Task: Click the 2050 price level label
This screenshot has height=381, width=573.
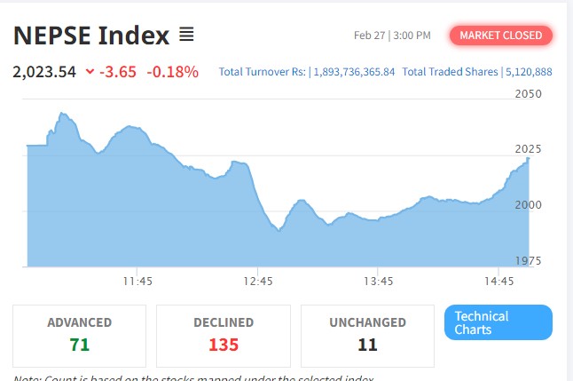Action: pyautogui.click(x=528, y=93)
